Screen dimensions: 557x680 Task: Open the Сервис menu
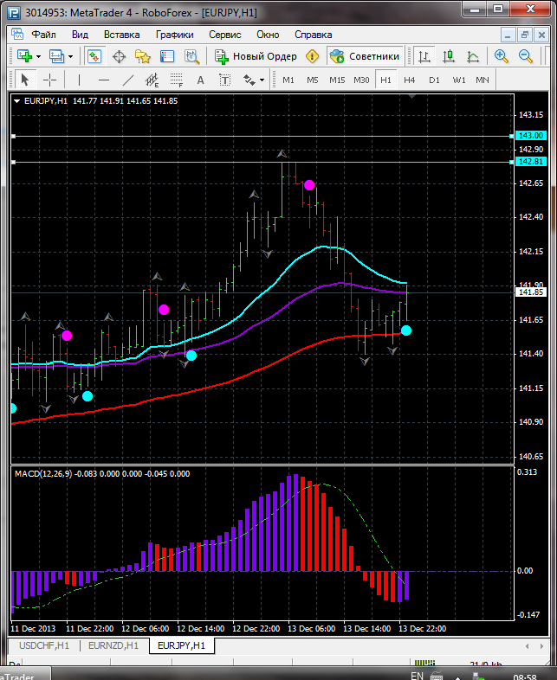click(225, 35)
